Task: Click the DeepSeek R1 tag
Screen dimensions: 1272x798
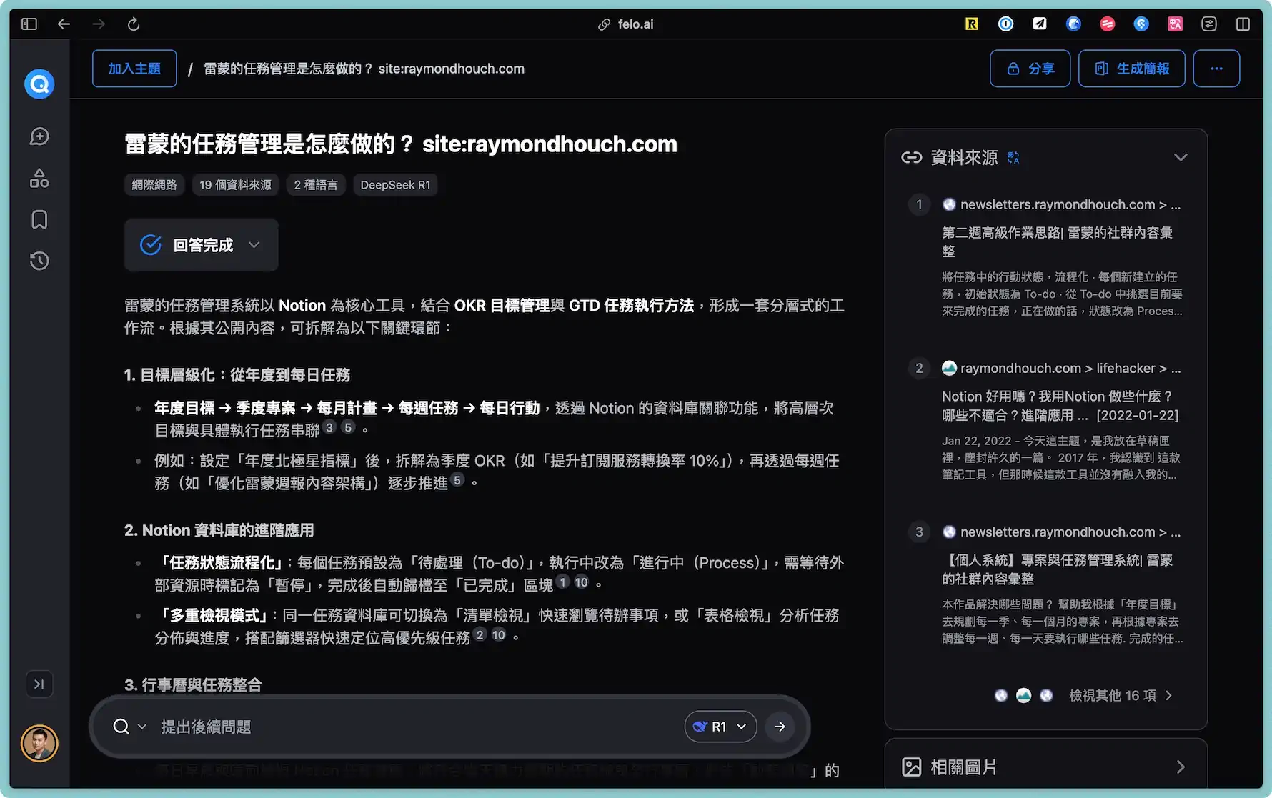Action: pyautogui.click(x=395, y=185)
